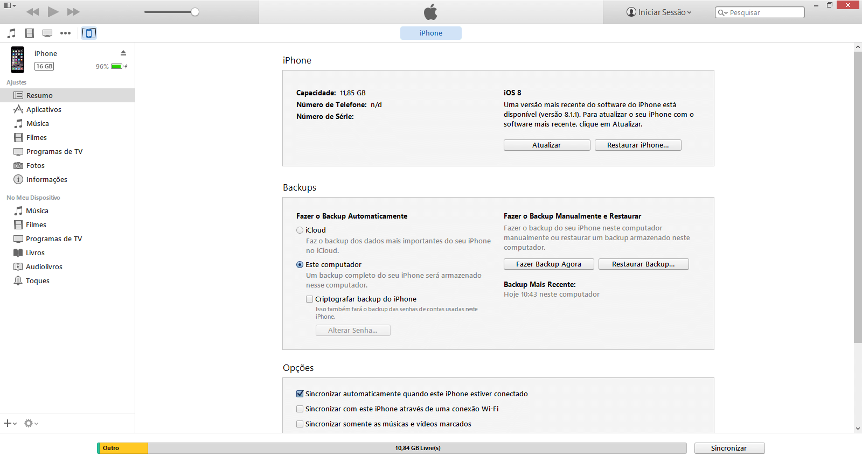
Task: Click the Hoje 10:43 neste computador text
Action: [x=552, y=294]
